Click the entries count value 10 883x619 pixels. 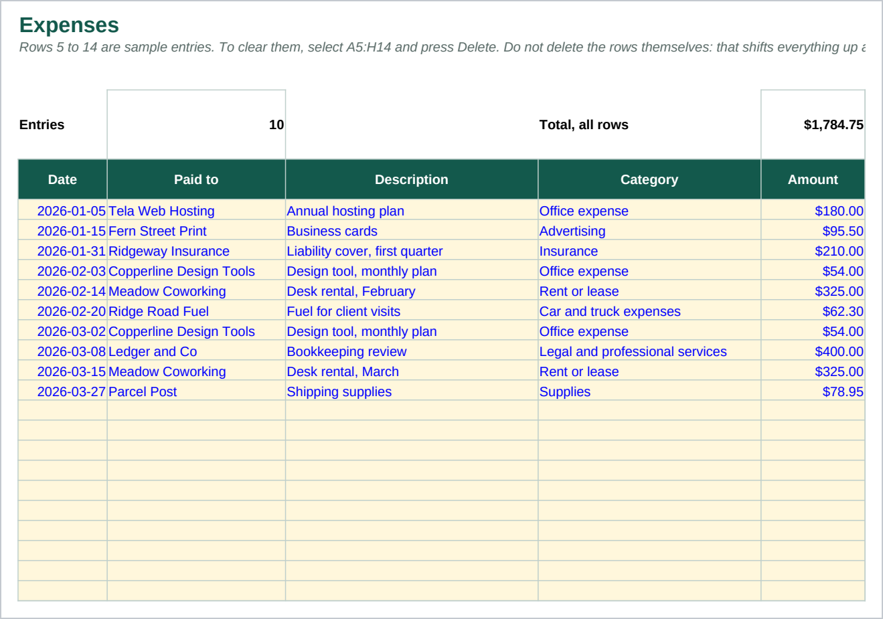196,124
